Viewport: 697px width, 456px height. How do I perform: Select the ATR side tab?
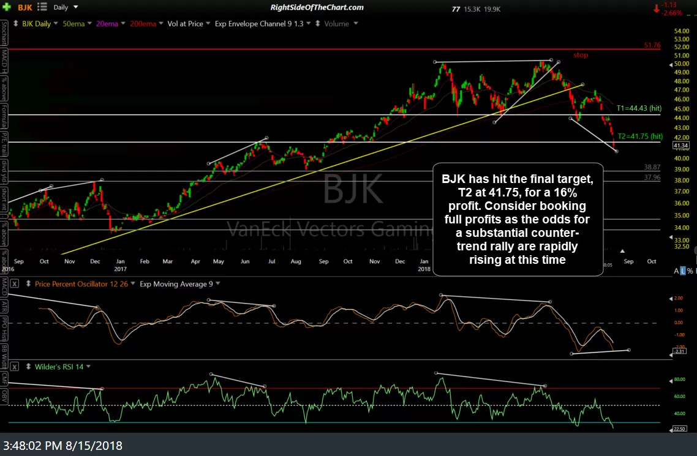click(x=4, y=306)
